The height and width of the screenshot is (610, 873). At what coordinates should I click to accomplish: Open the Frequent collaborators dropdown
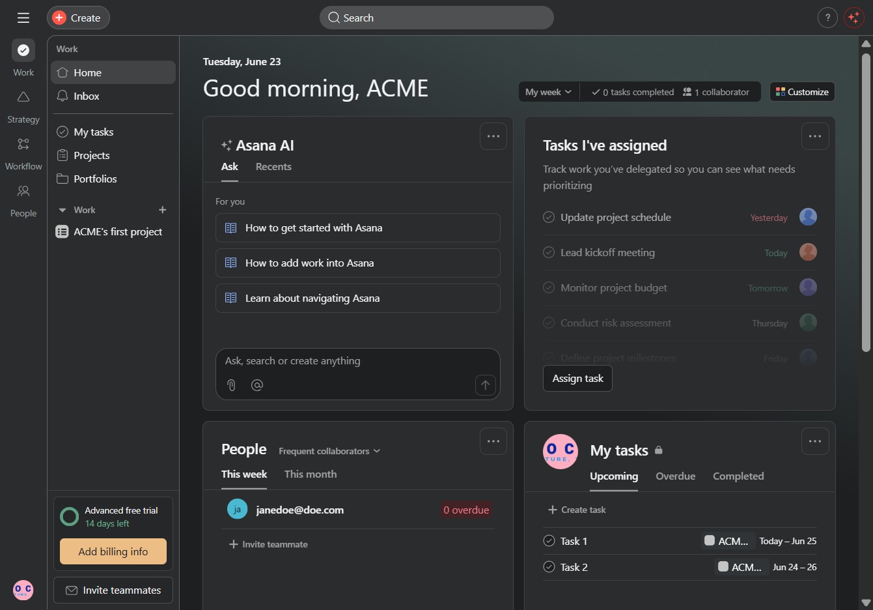click(329, 451)
